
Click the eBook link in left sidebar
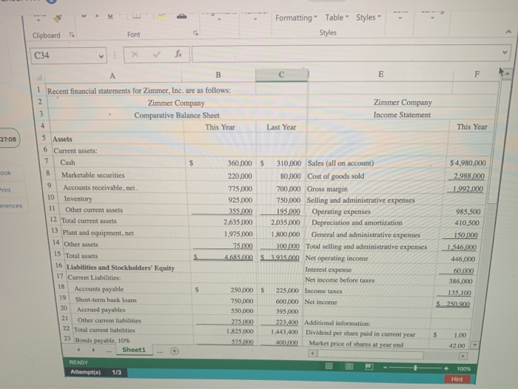[x=5, y=173]
